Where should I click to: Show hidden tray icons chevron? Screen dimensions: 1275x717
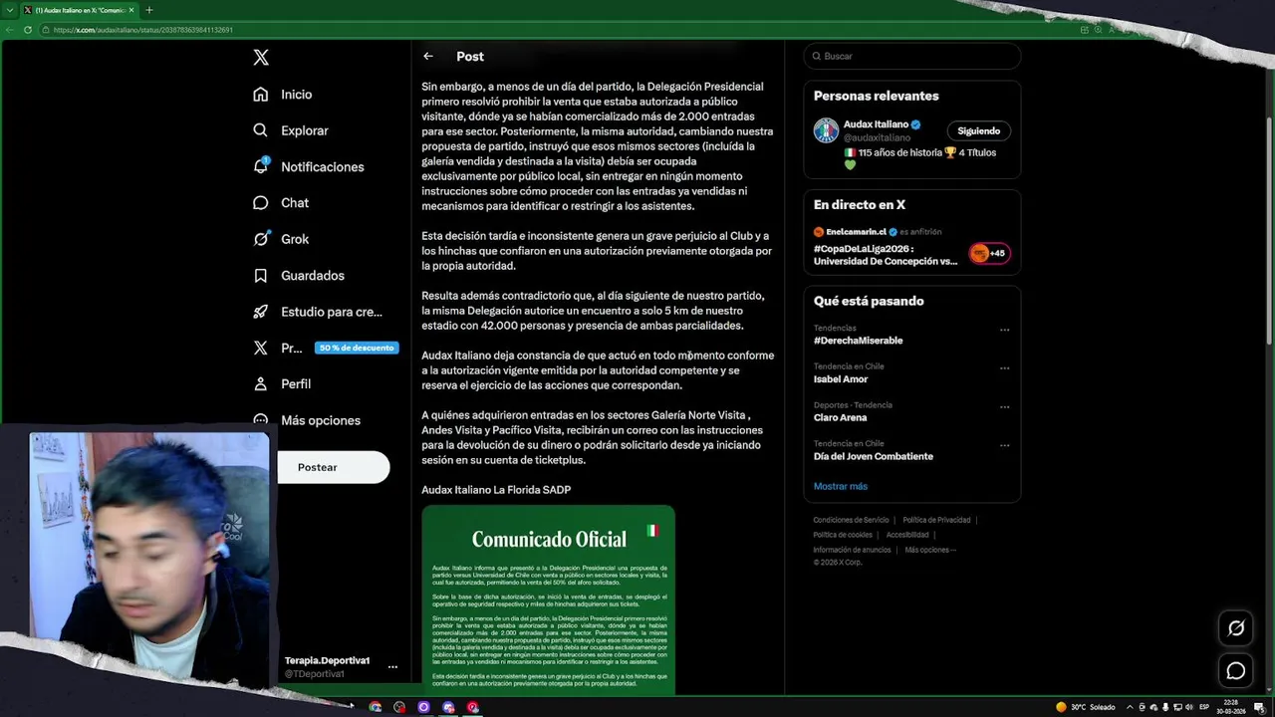(1130, 707)
